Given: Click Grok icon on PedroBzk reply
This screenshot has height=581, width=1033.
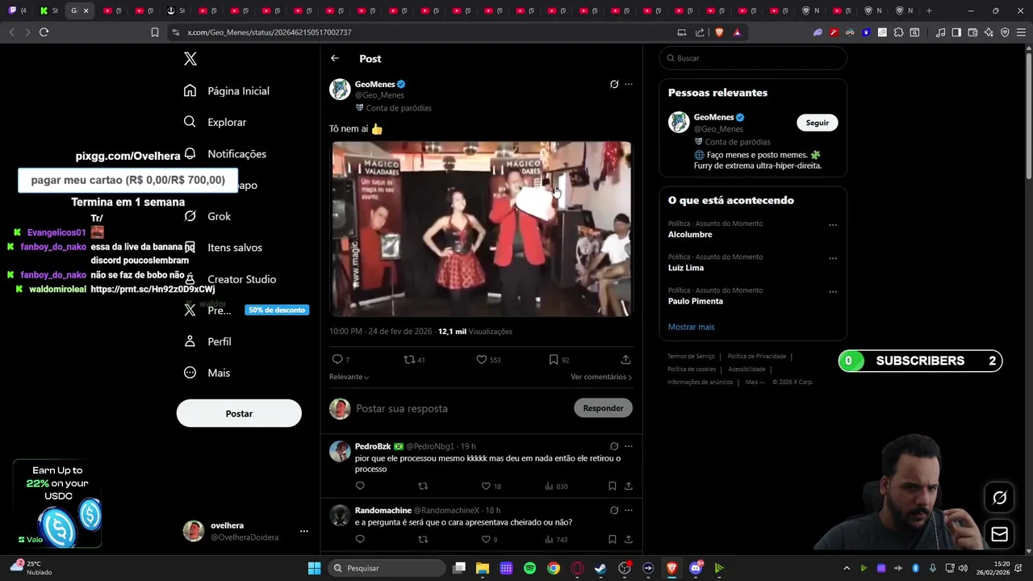Looking at the screenshot, I should (x=614, y=446).
